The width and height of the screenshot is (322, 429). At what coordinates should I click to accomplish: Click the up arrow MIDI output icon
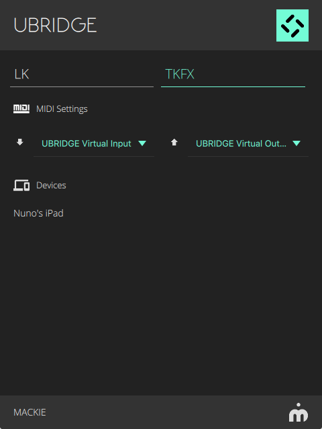coord(174,142)
